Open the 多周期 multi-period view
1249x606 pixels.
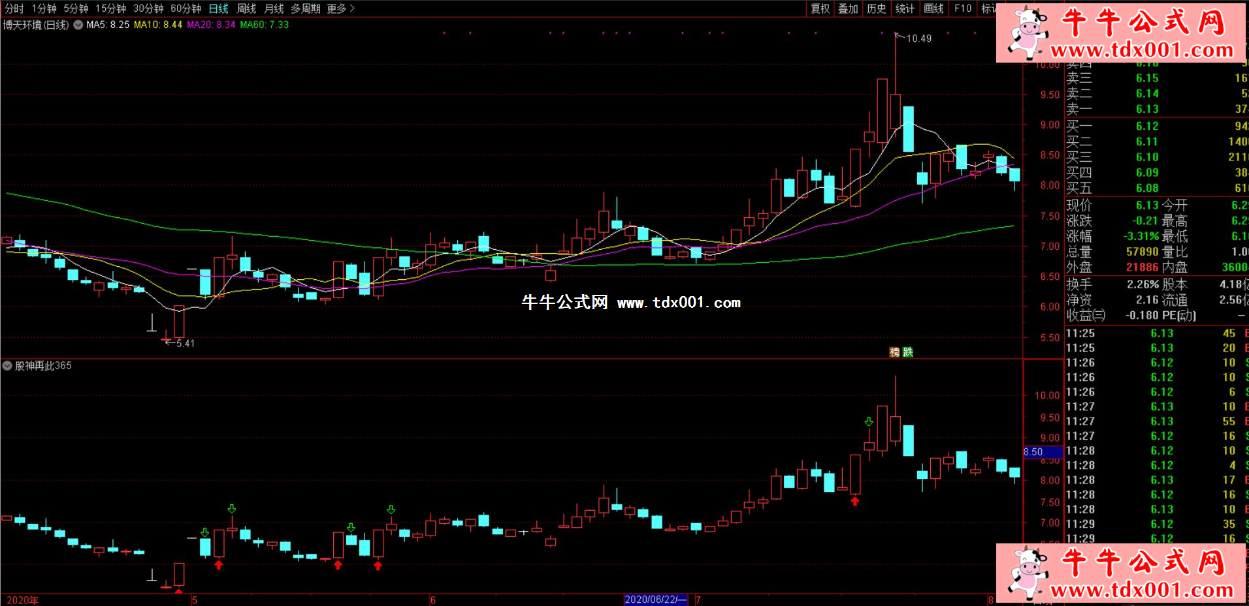click(x=305, y=8)
